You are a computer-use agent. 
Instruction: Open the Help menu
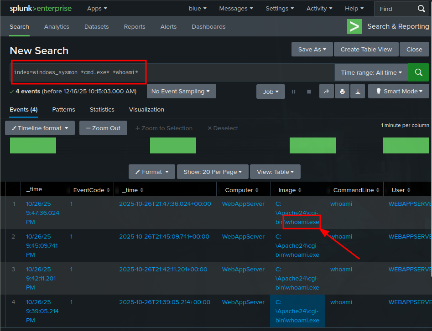[354, 9]
